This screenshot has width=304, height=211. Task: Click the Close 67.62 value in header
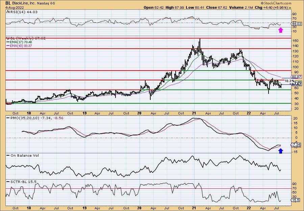point(217,7)
